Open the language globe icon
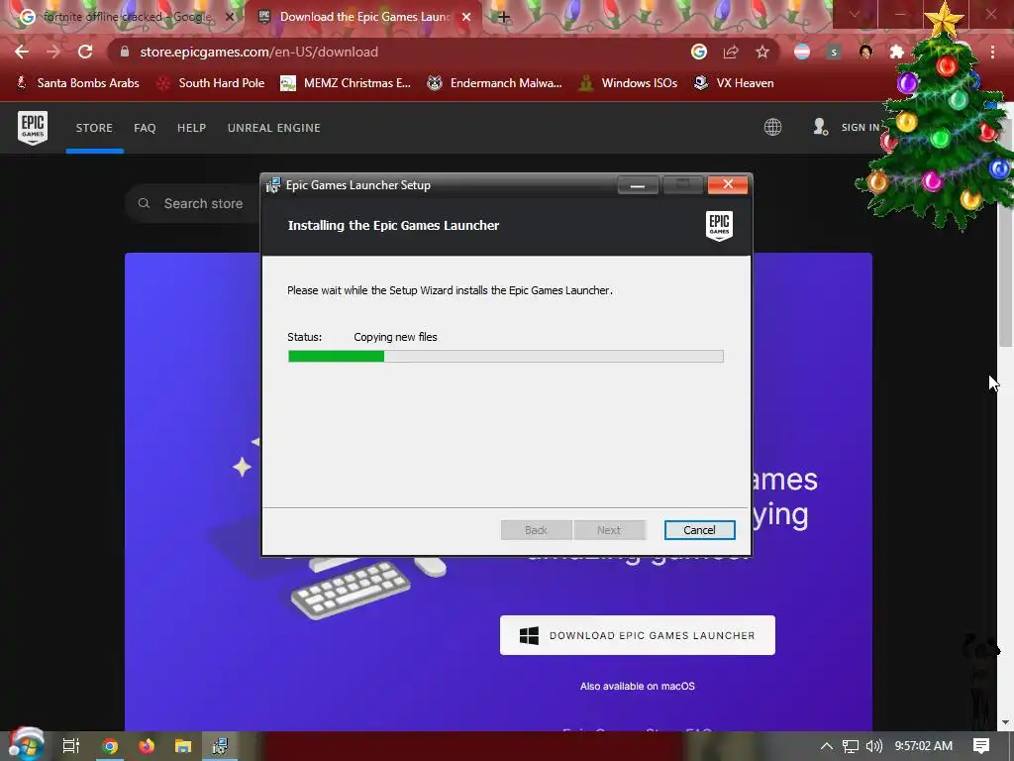The height and width of the screenshot is (761, 1014). pyautogui.click(x=772, y=127)
